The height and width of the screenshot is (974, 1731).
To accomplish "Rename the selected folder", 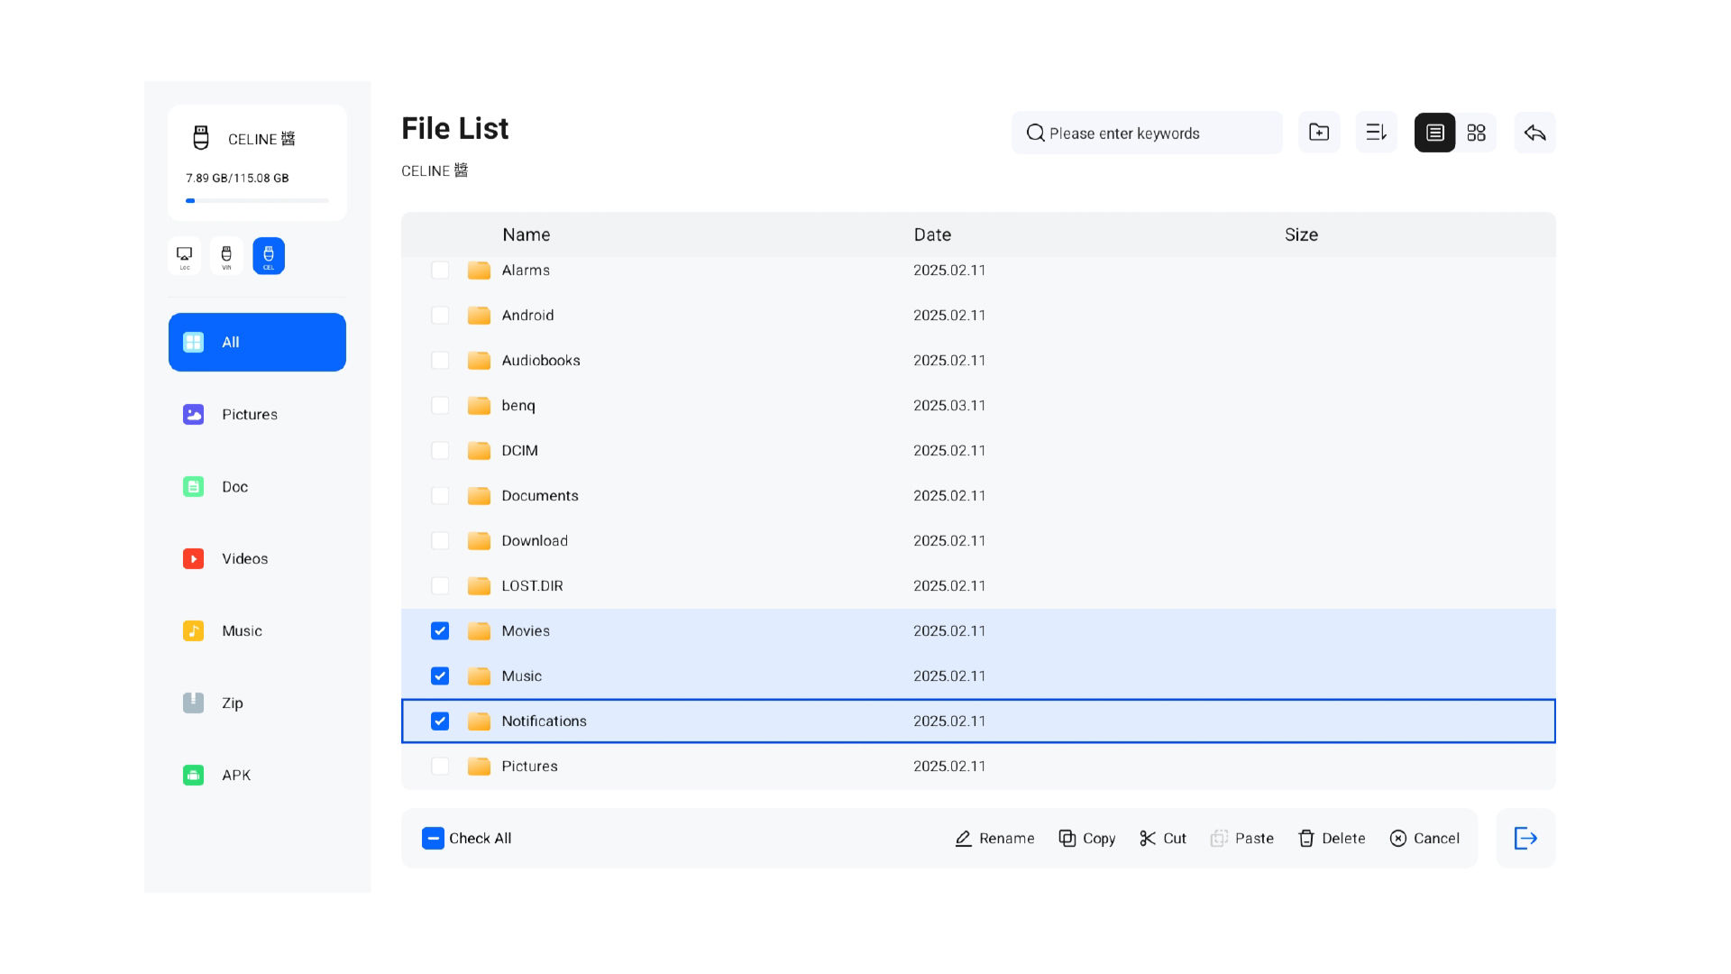I will tap(994, 838).
